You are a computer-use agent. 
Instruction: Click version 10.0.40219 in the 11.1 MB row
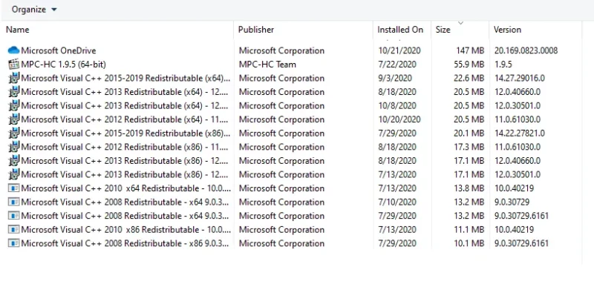514,229
